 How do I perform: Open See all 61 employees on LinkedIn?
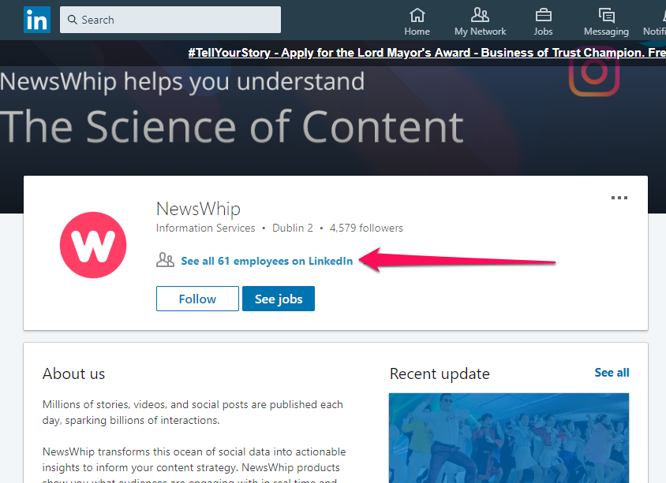point(267,261)
